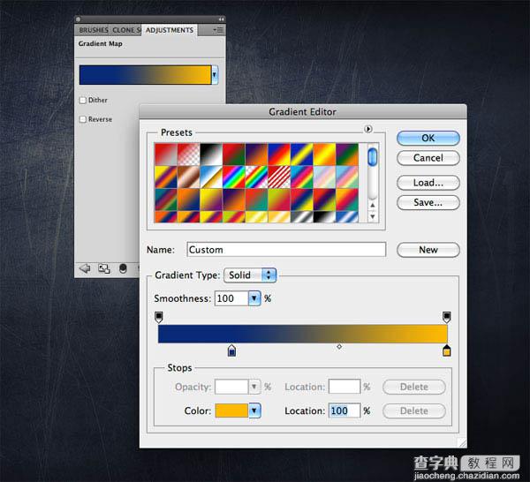Screen dimensions: 530x482
Task: Select the red striped transparent preset
Action: click(279, 177)
